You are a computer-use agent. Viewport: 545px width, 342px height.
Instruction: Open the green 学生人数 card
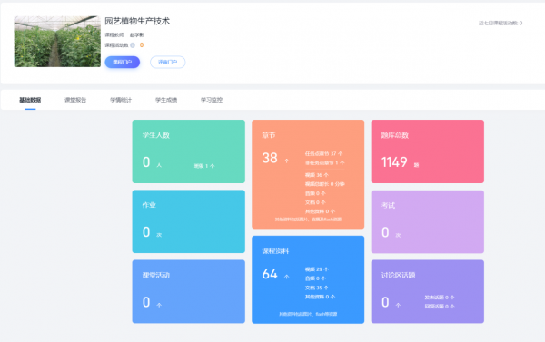pos(188,151)
